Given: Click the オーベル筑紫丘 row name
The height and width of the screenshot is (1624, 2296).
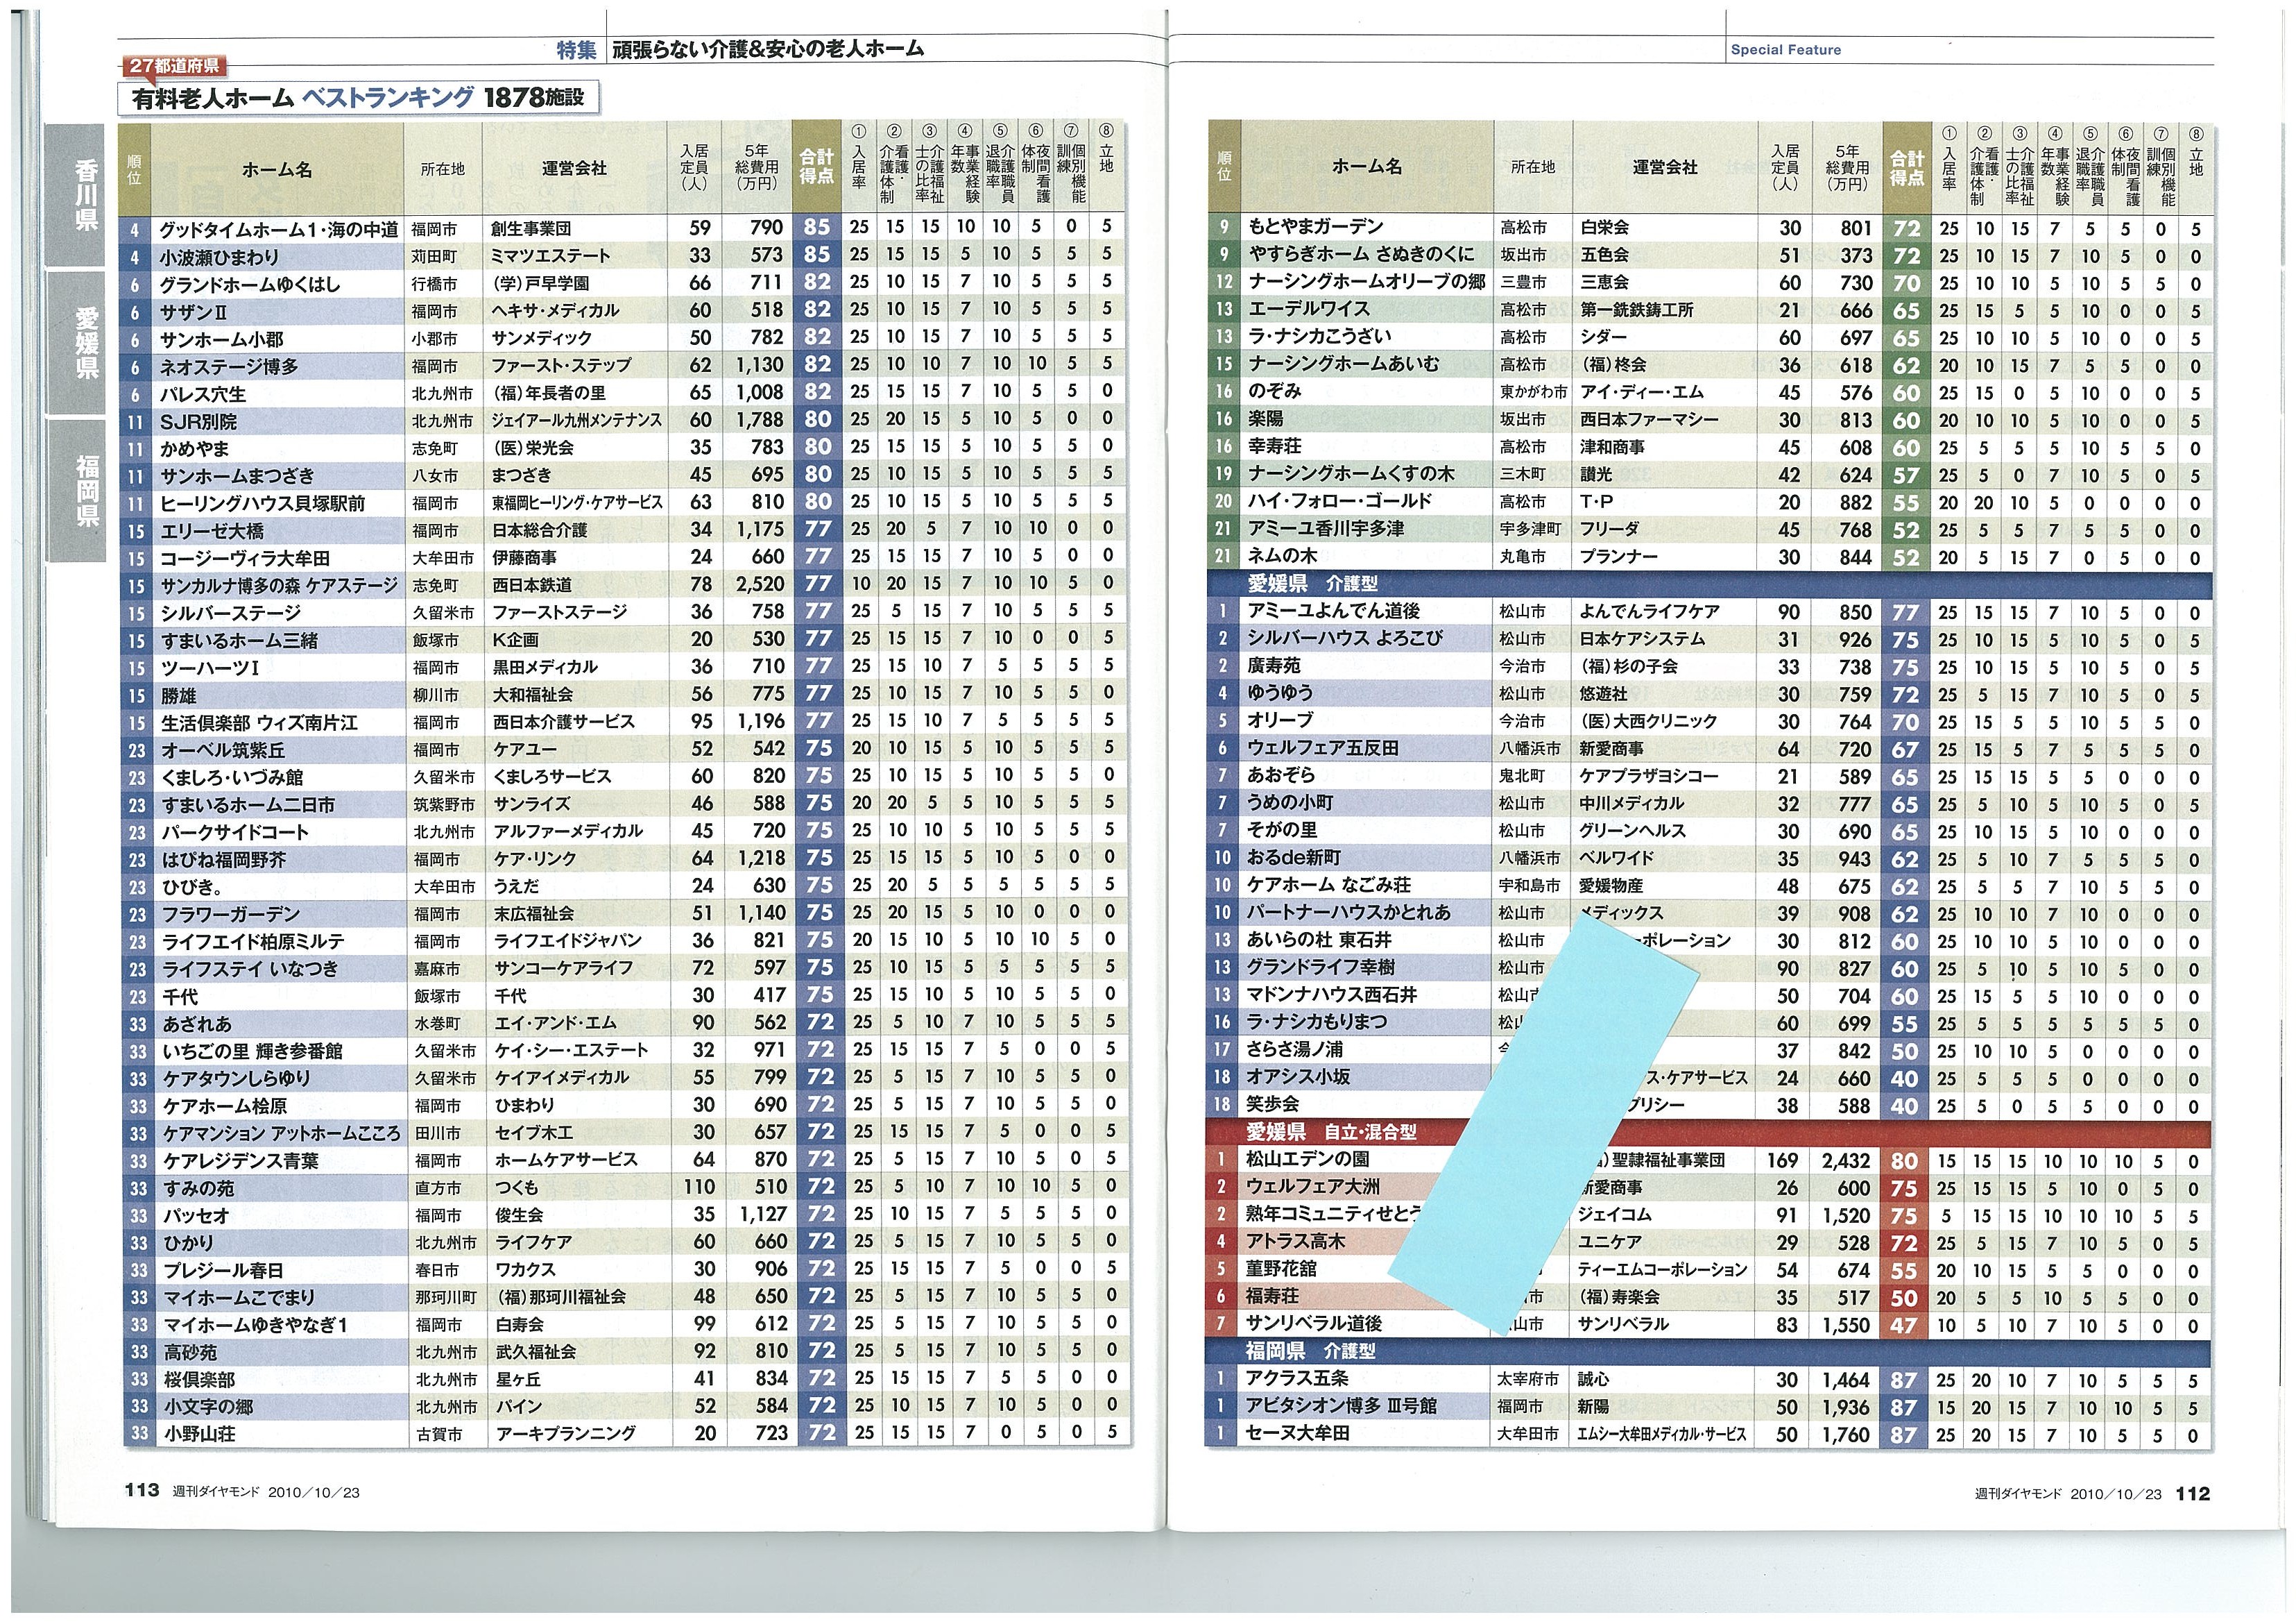Looking at the screenshot, I should coord(224,750).
